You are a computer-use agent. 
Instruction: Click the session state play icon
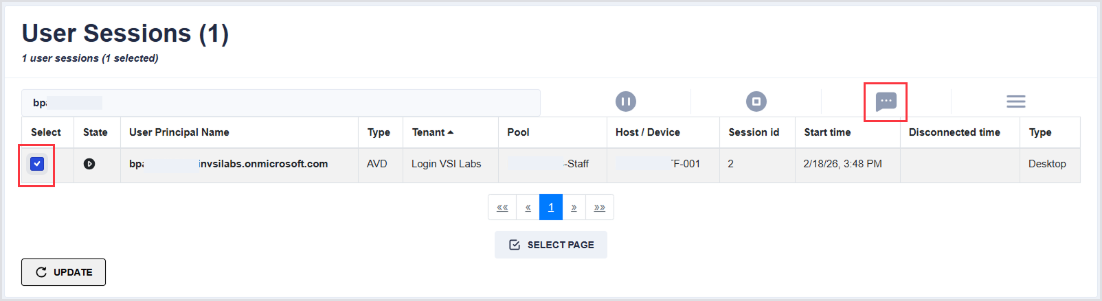[x=89, y=164]
